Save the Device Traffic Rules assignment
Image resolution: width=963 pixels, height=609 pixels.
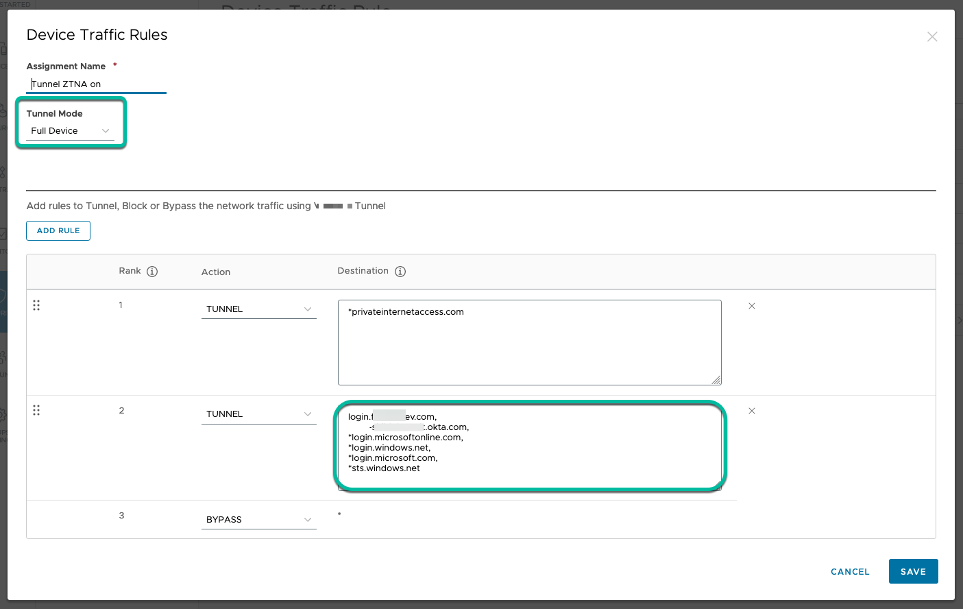pos(913,571)
